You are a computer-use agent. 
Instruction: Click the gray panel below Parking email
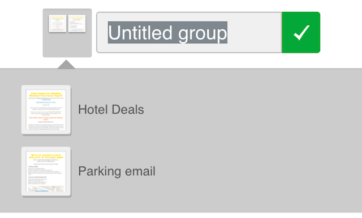click(x=181, y=204)
